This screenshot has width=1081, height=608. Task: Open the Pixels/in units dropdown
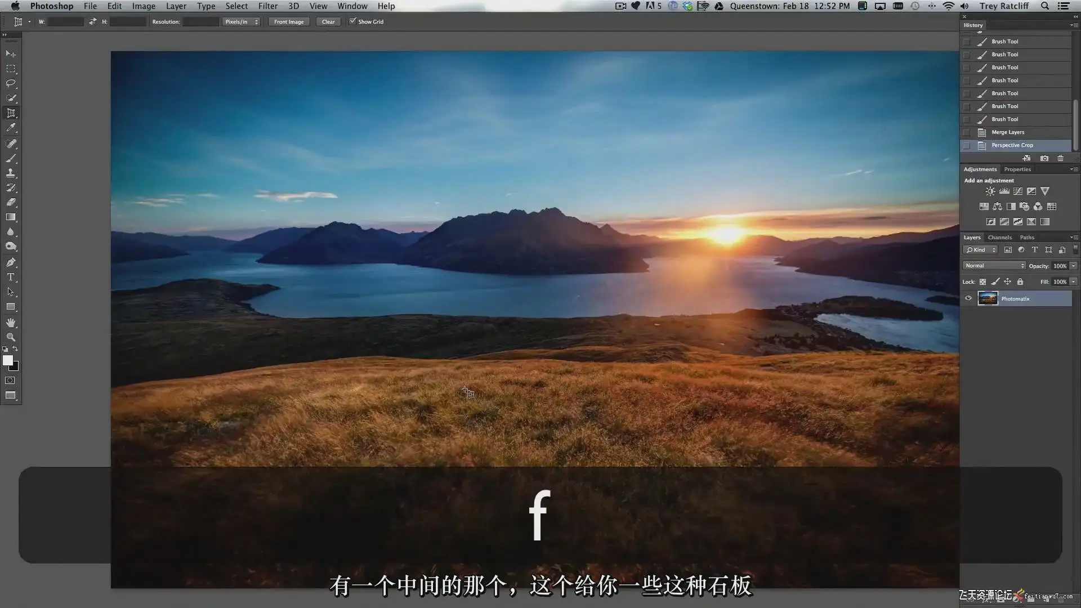click(241, 21)
